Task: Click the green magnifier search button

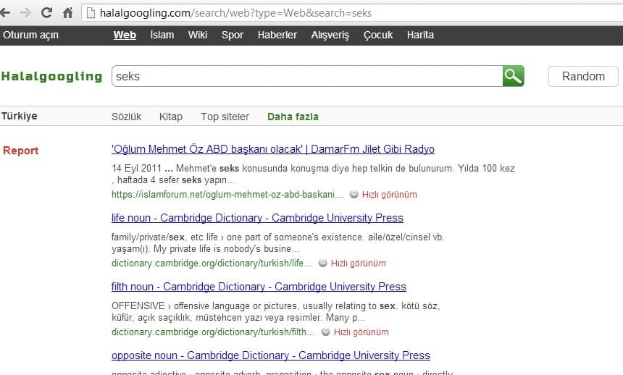Action: [x=513, y=76]
